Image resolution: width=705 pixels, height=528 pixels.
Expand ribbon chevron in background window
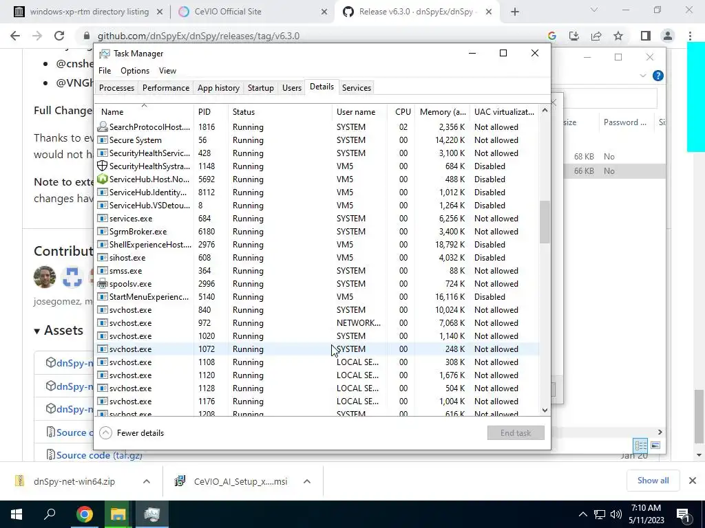643,76
